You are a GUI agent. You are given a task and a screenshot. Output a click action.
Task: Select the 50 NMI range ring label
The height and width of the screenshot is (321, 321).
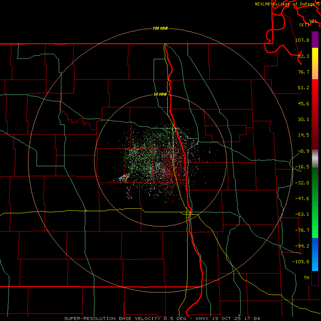click(160, 95)
